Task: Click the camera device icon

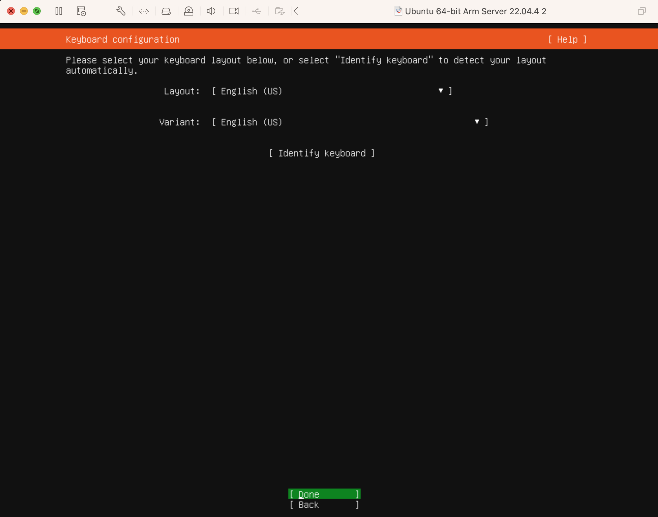Action: (234, 11)
